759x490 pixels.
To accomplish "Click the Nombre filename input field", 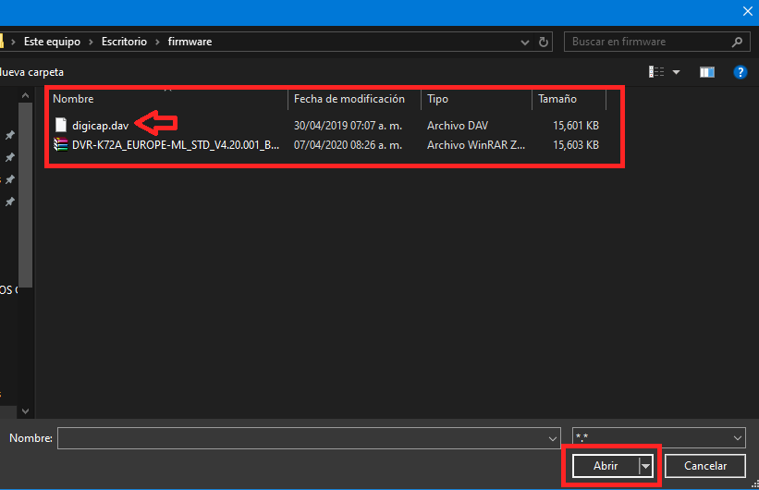I will [309, 438].
